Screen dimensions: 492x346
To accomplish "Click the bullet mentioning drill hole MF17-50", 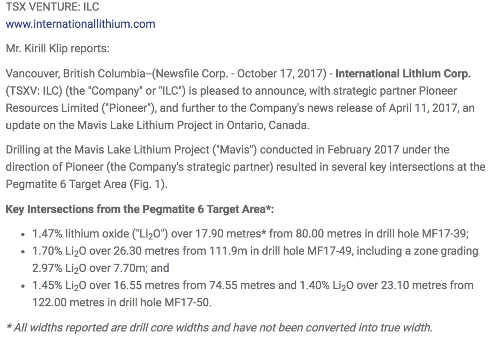I will pos(253,294).
